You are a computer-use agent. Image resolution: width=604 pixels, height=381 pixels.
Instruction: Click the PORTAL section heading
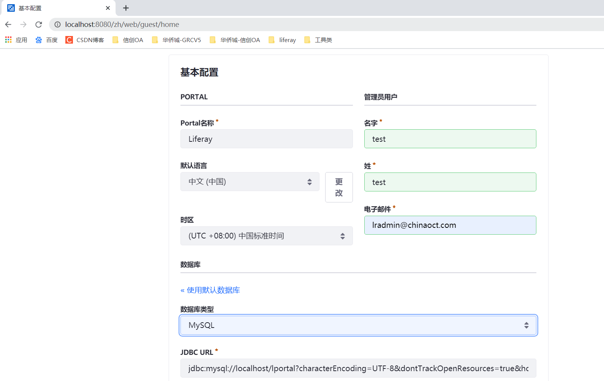194,97
